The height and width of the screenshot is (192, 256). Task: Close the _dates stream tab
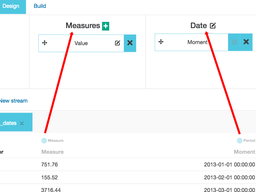click(x=22, y=124)
